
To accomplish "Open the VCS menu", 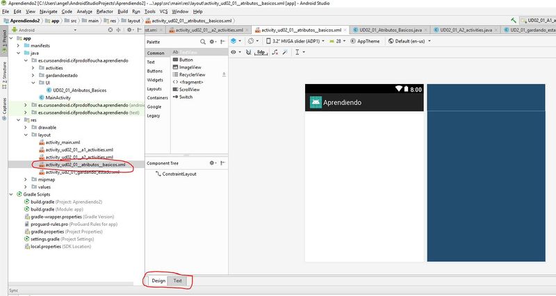I will pyautogui.click(x=163, y=12).
